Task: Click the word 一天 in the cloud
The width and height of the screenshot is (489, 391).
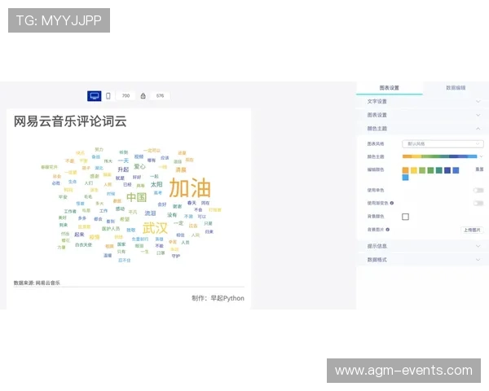Action: point(123,160)
